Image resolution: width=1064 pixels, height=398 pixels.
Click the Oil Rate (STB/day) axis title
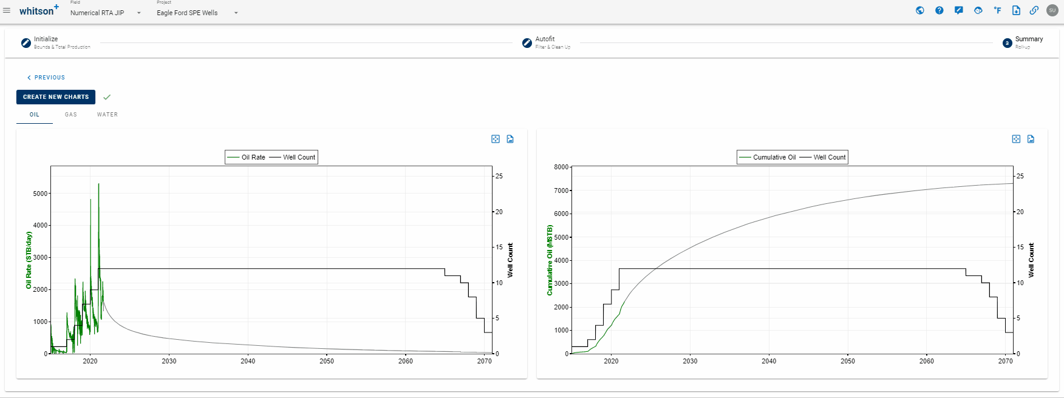click(x=29, y=260)
